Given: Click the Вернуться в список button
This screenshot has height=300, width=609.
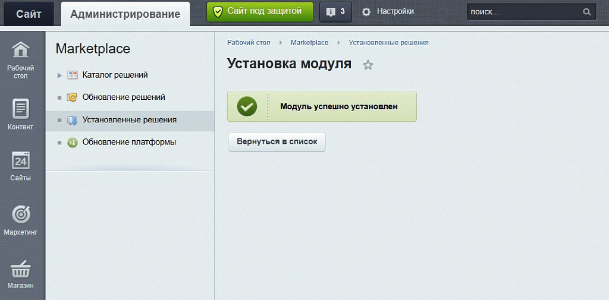Looking at the screenshot, I should pos(277,142).
